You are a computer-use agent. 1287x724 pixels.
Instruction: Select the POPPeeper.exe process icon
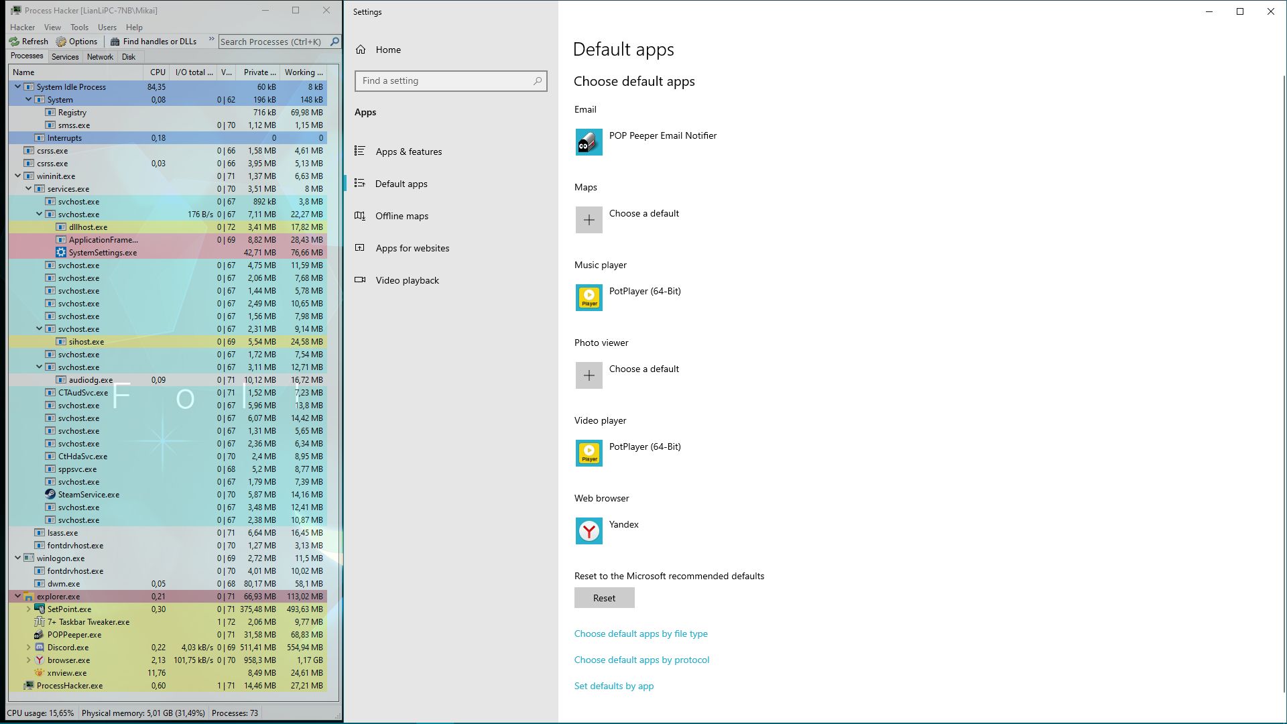40,635
